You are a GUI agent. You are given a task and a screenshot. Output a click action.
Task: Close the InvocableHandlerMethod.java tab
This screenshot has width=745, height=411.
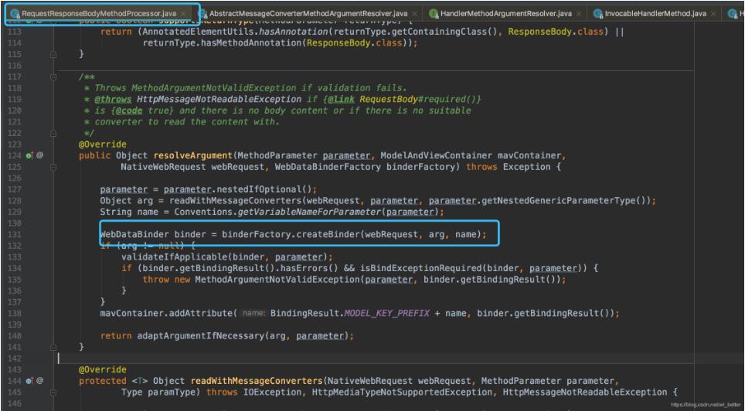coord(713,14)
